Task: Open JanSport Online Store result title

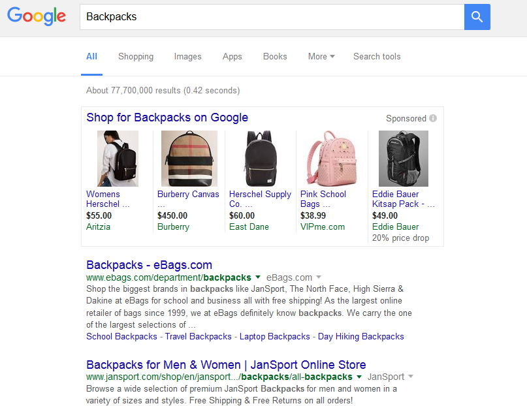Action: (226, 365)
